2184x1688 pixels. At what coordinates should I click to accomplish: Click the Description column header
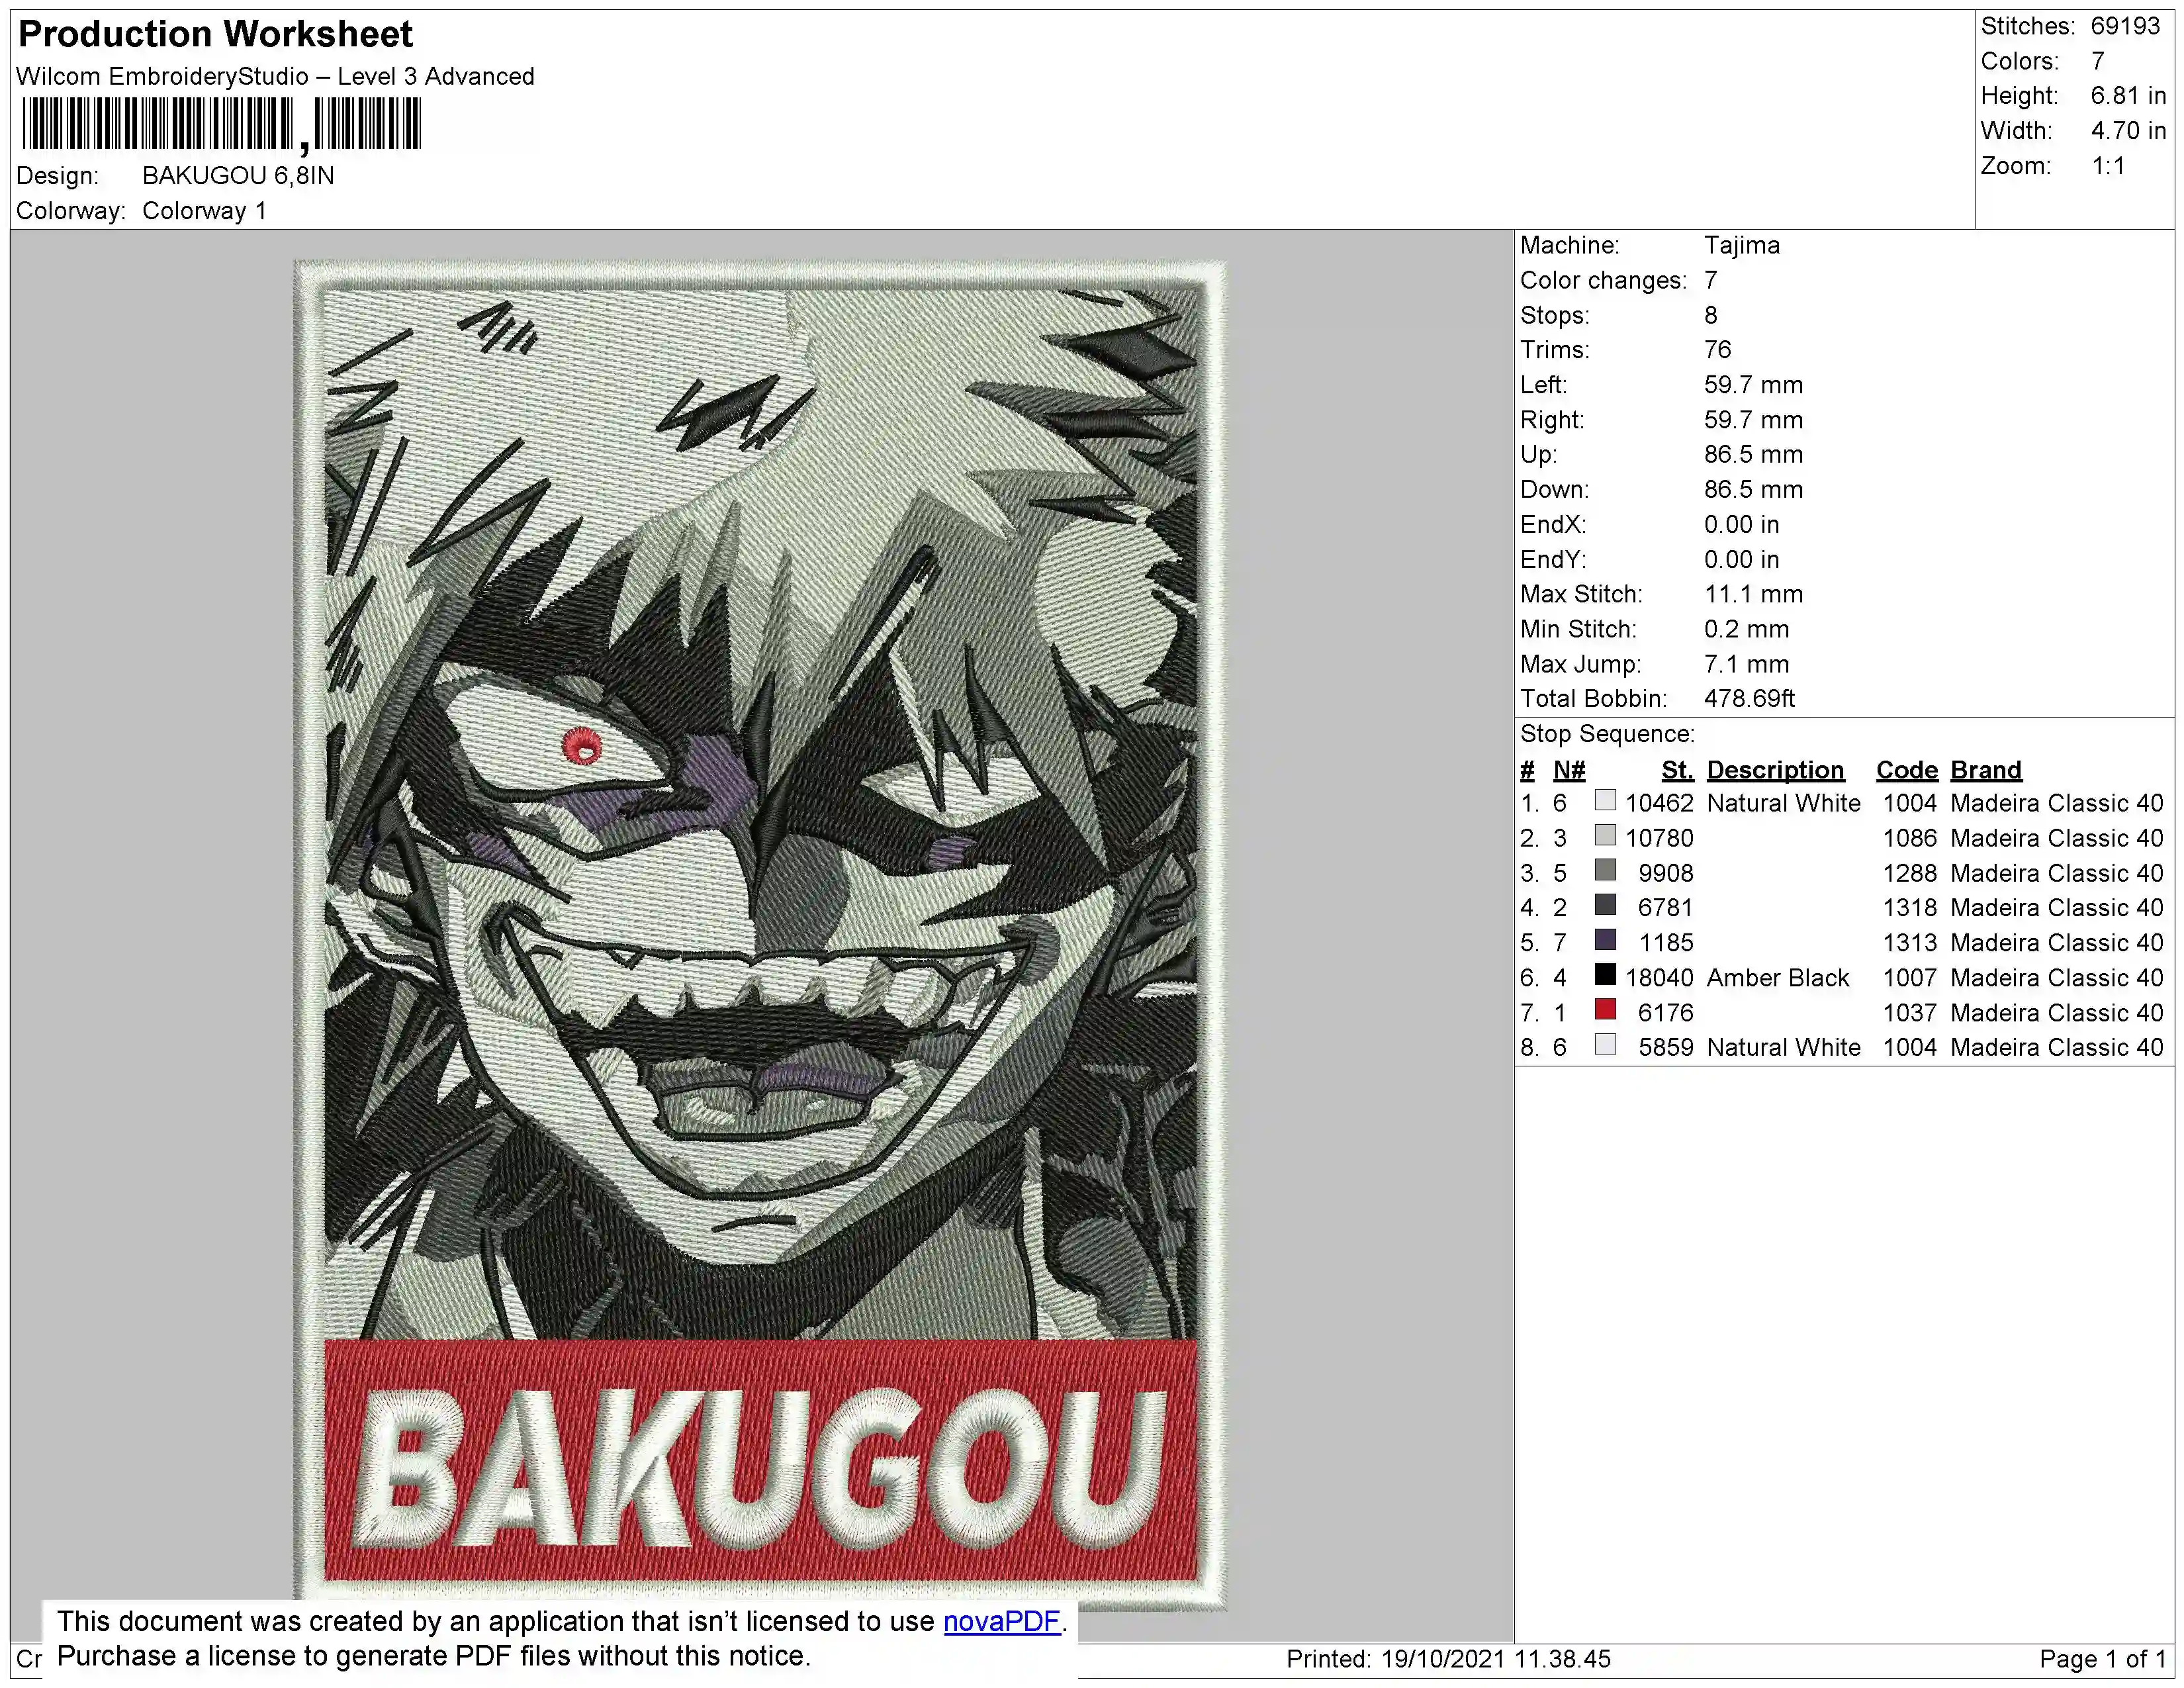pos(1775,770)
